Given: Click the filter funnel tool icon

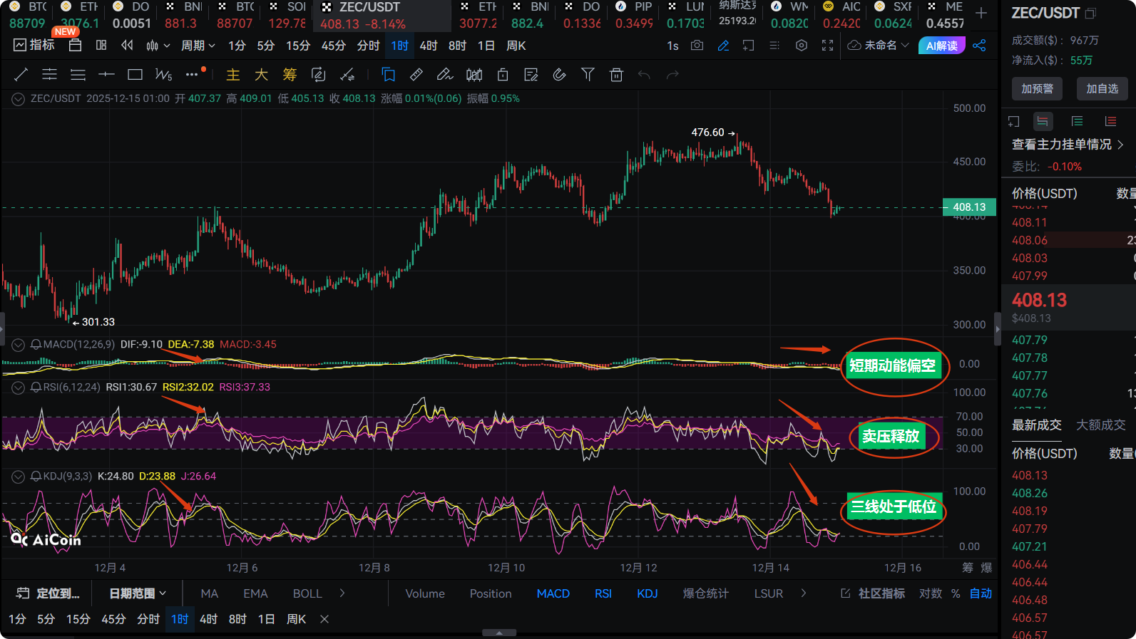Looking at the screenshot, I should tap(588, 75).
